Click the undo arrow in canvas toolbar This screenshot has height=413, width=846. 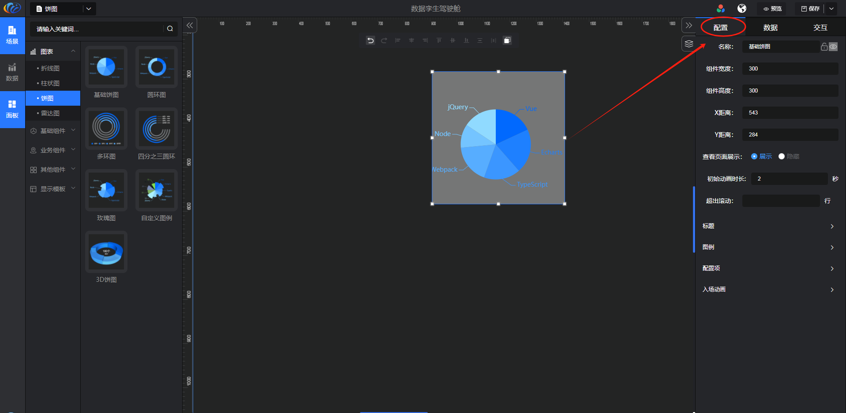tap(371, 41)
